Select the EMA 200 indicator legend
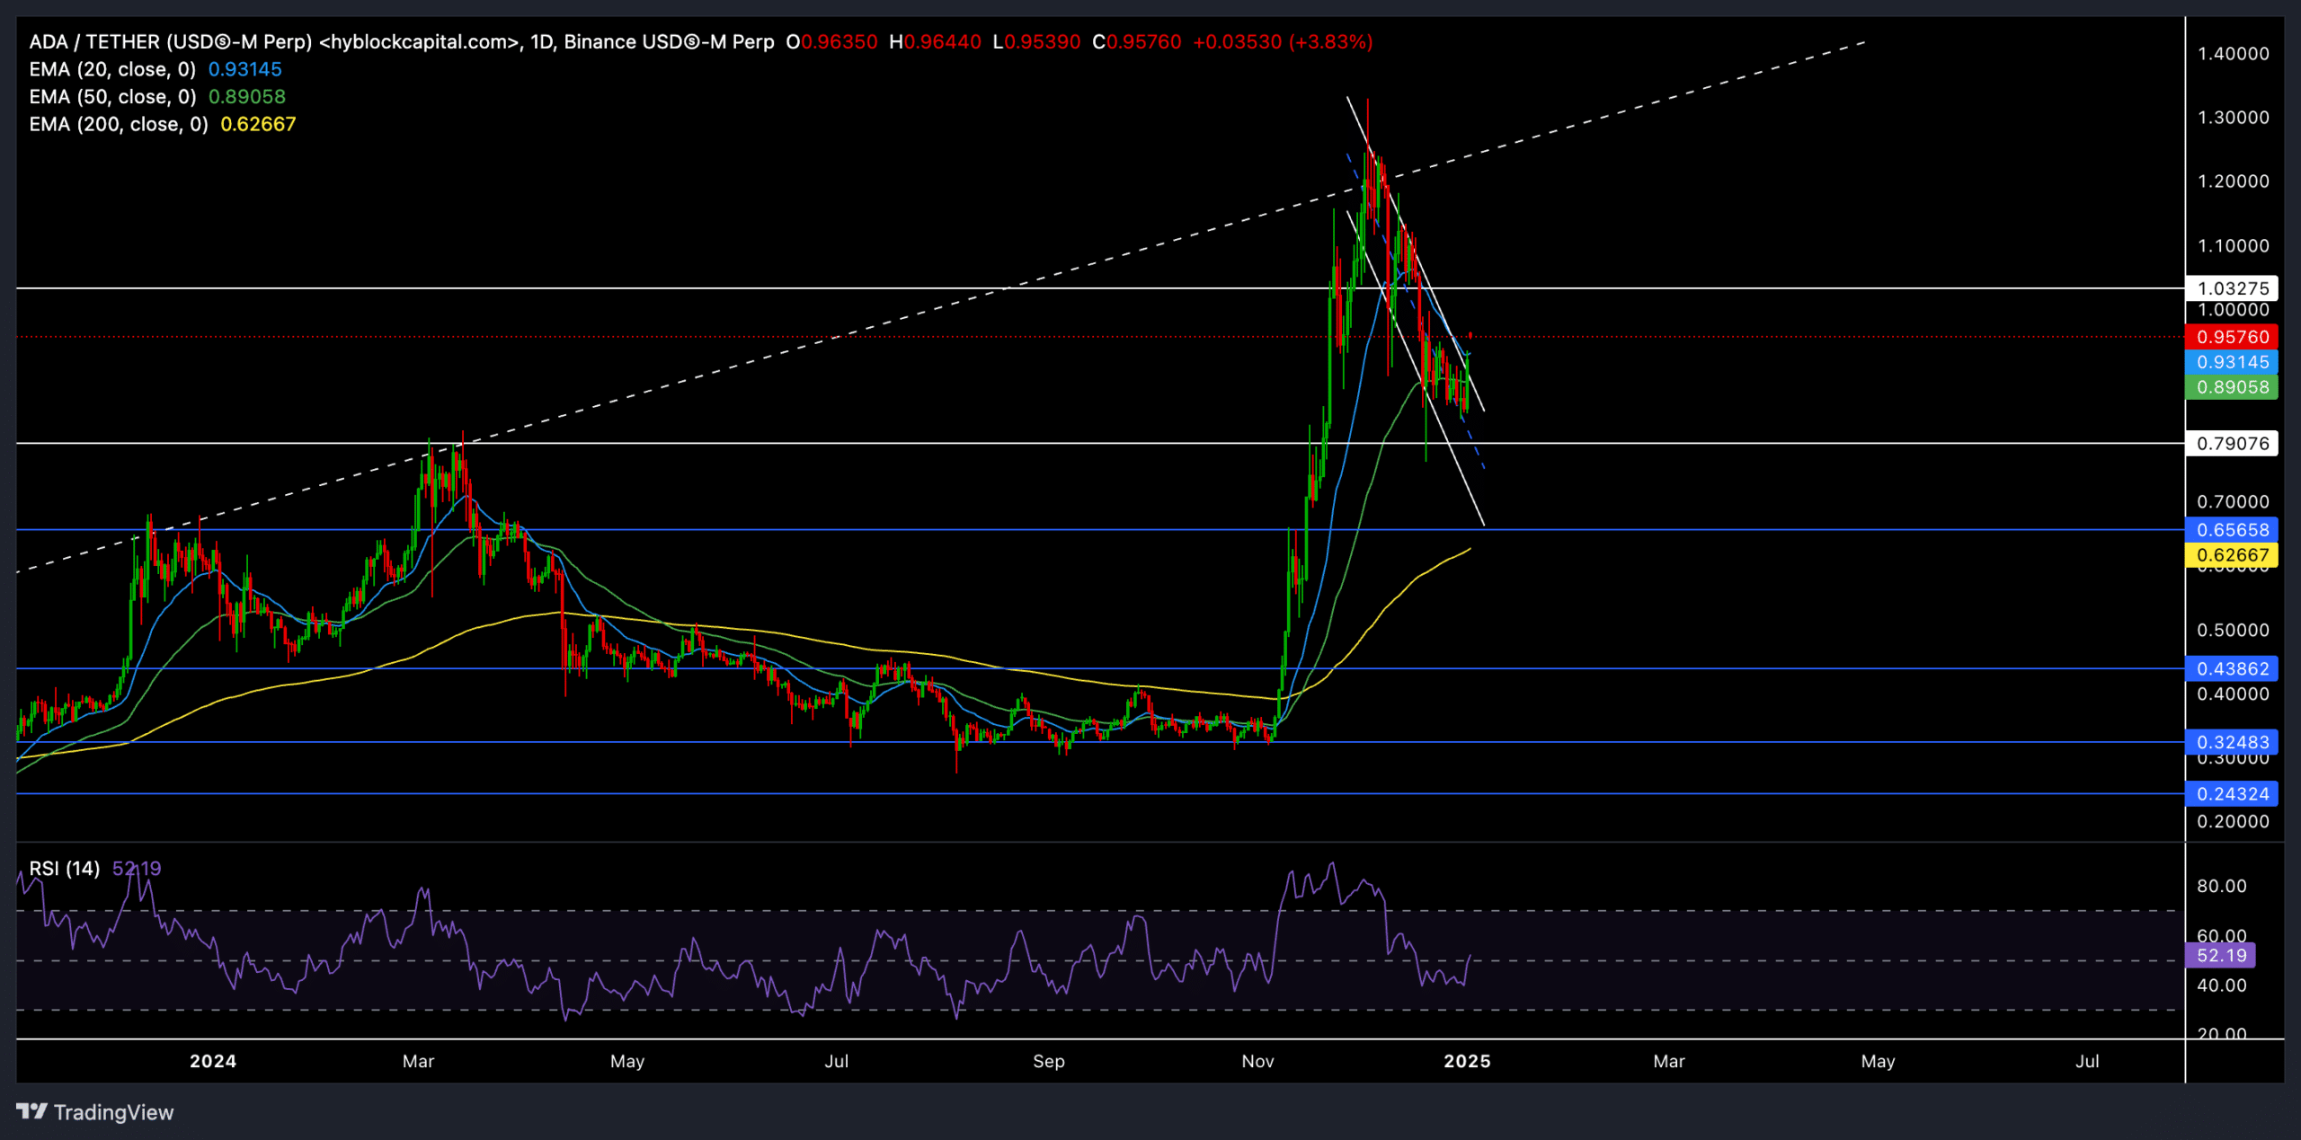2301x1140 pixels. pyautogui.click(x=118, y=124)
